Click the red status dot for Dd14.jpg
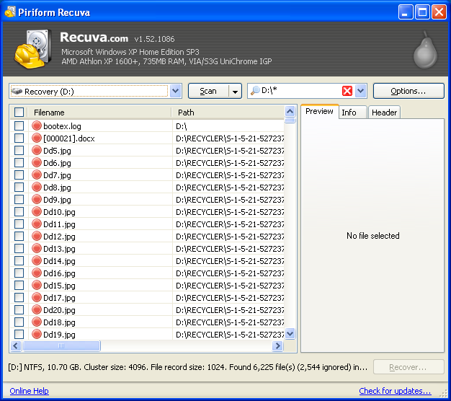Viewport: 451px width, 401px height. (37, 260)
